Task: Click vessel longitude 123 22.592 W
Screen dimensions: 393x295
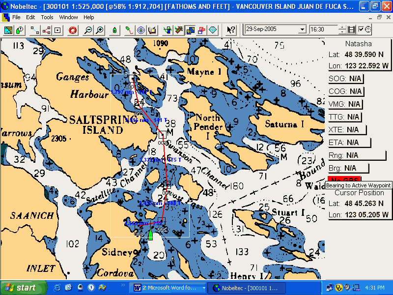Action: 366,66
